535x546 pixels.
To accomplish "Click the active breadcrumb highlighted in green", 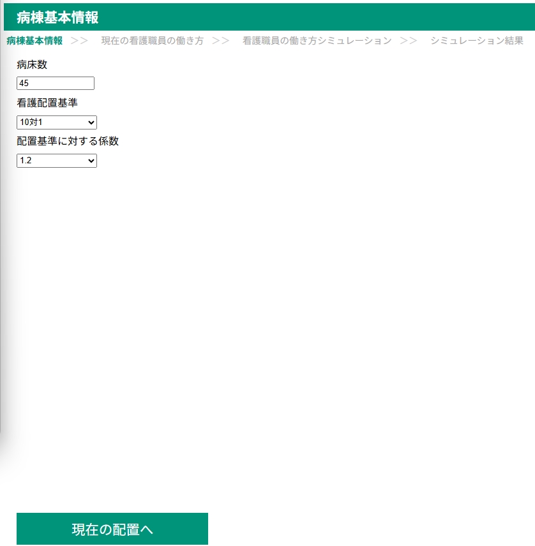I will [x=33, y=40].
